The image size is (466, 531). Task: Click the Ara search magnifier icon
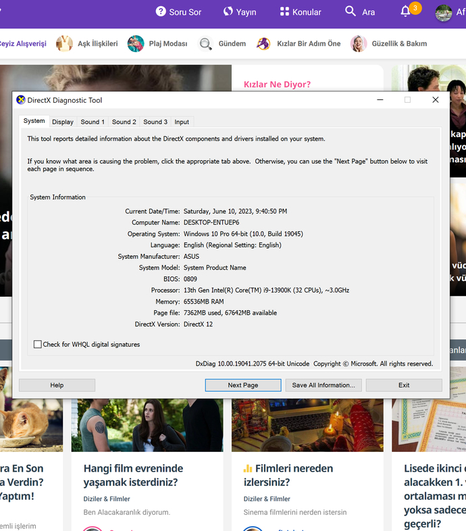351,11
